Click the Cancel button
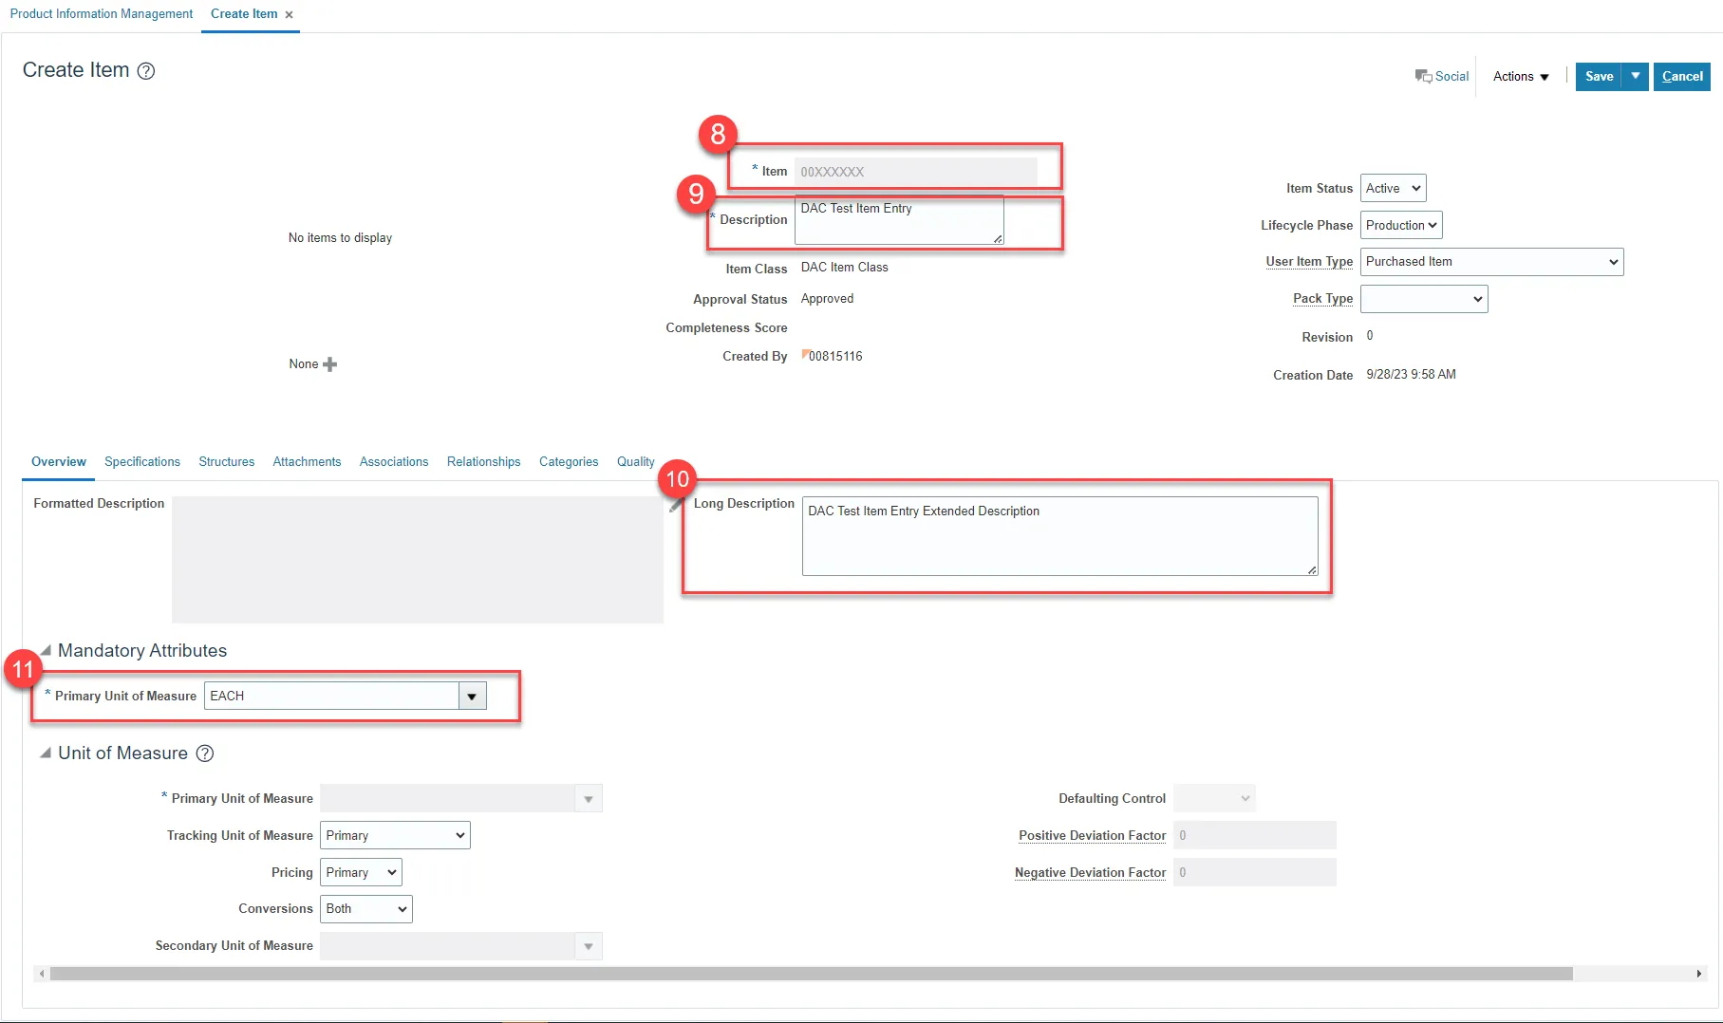 pos(1681,76)
